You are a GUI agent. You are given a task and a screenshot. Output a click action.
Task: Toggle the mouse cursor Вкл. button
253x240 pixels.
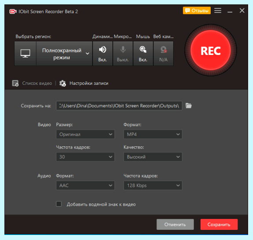pyautogui.click(x=143, y=53)
